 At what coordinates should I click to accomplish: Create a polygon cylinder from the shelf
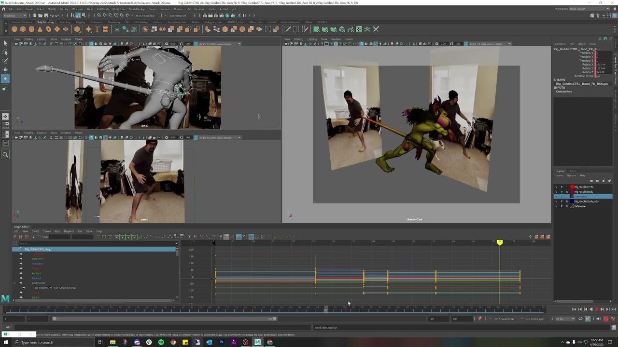[31, 29]
